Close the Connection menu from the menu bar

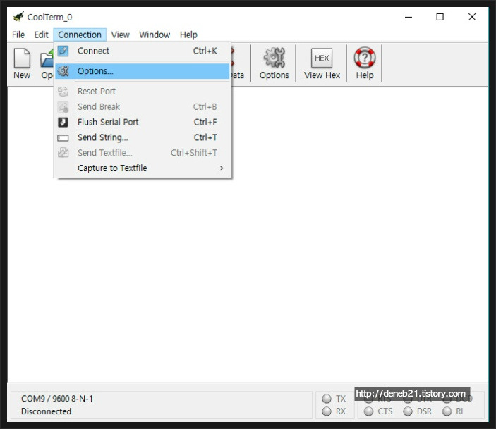80,35
